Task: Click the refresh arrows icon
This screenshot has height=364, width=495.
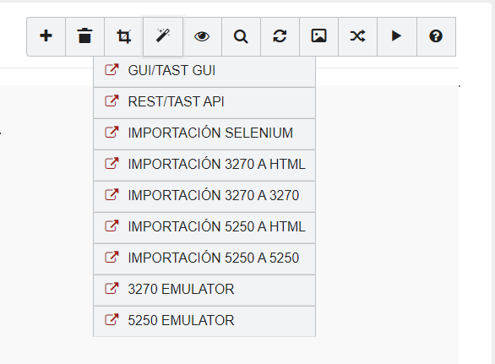Action: coord(280,36)
